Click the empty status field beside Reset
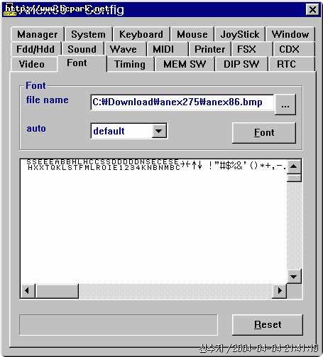 click(119, 325)
